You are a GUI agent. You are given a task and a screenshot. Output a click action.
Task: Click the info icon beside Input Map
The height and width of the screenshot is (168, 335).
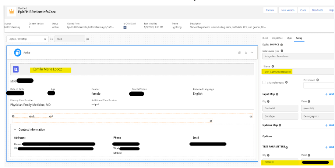tap(277, 94)
